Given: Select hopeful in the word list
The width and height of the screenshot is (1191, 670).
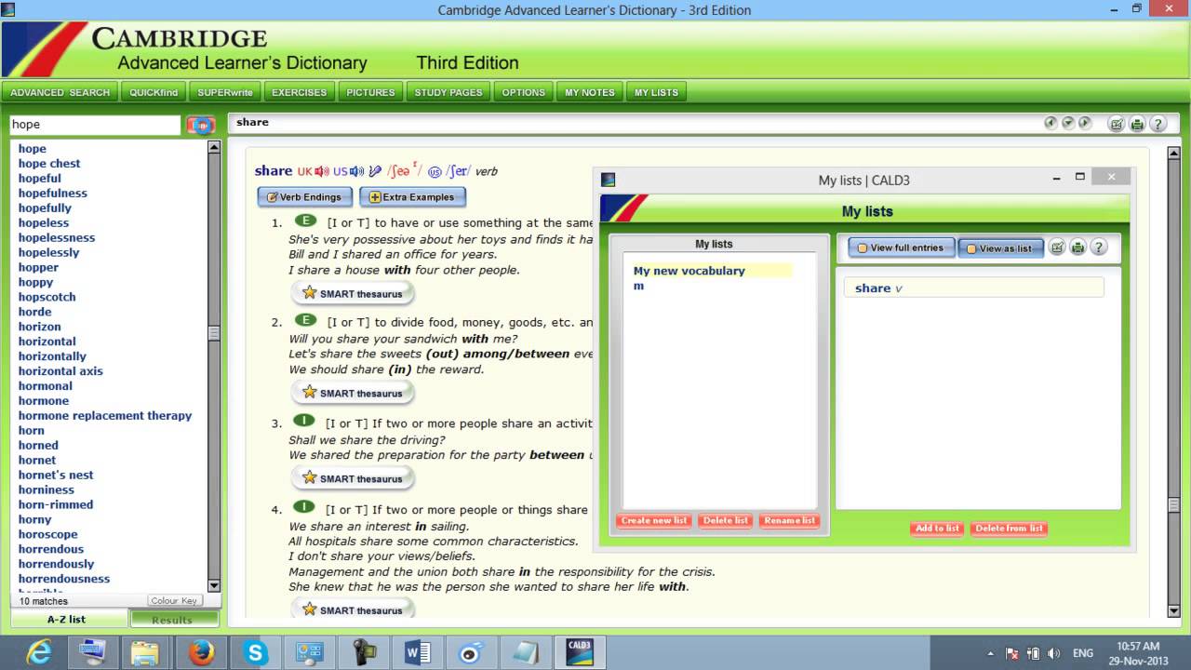Looking at the screenshot, I should [40, 179].
